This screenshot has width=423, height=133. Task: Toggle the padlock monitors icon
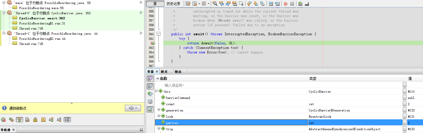(x=35, y=120)
